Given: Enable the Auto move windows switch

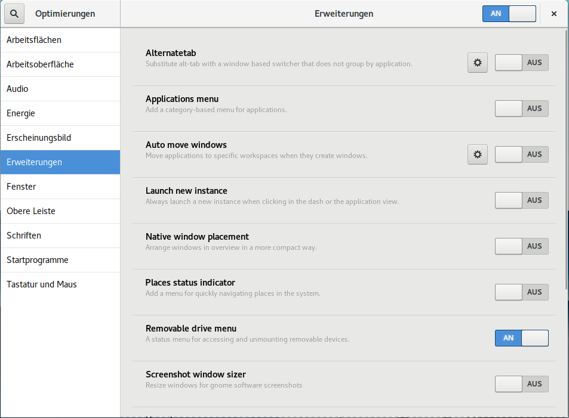Looking at the screenshot, I should point(521,154).
